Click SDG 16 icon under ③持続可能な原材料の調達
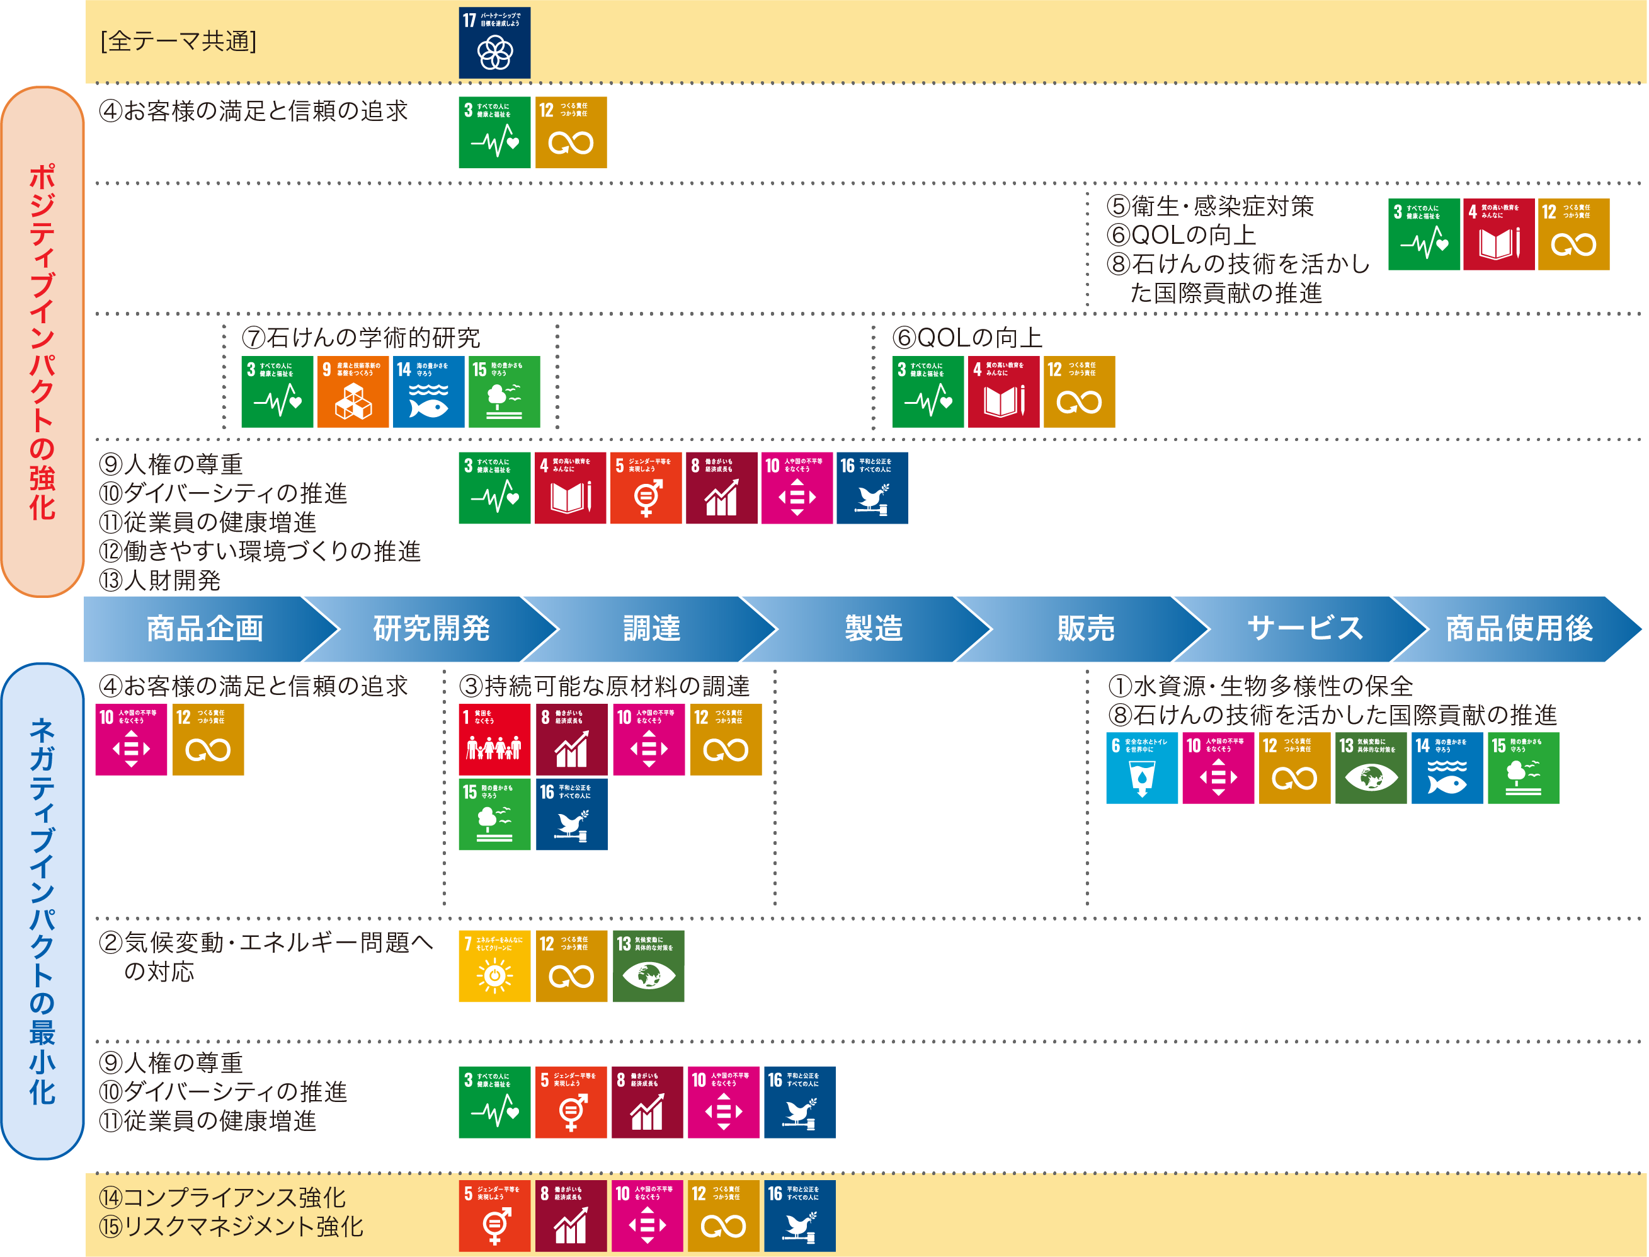The image size is (1649, 1257). 572,815
